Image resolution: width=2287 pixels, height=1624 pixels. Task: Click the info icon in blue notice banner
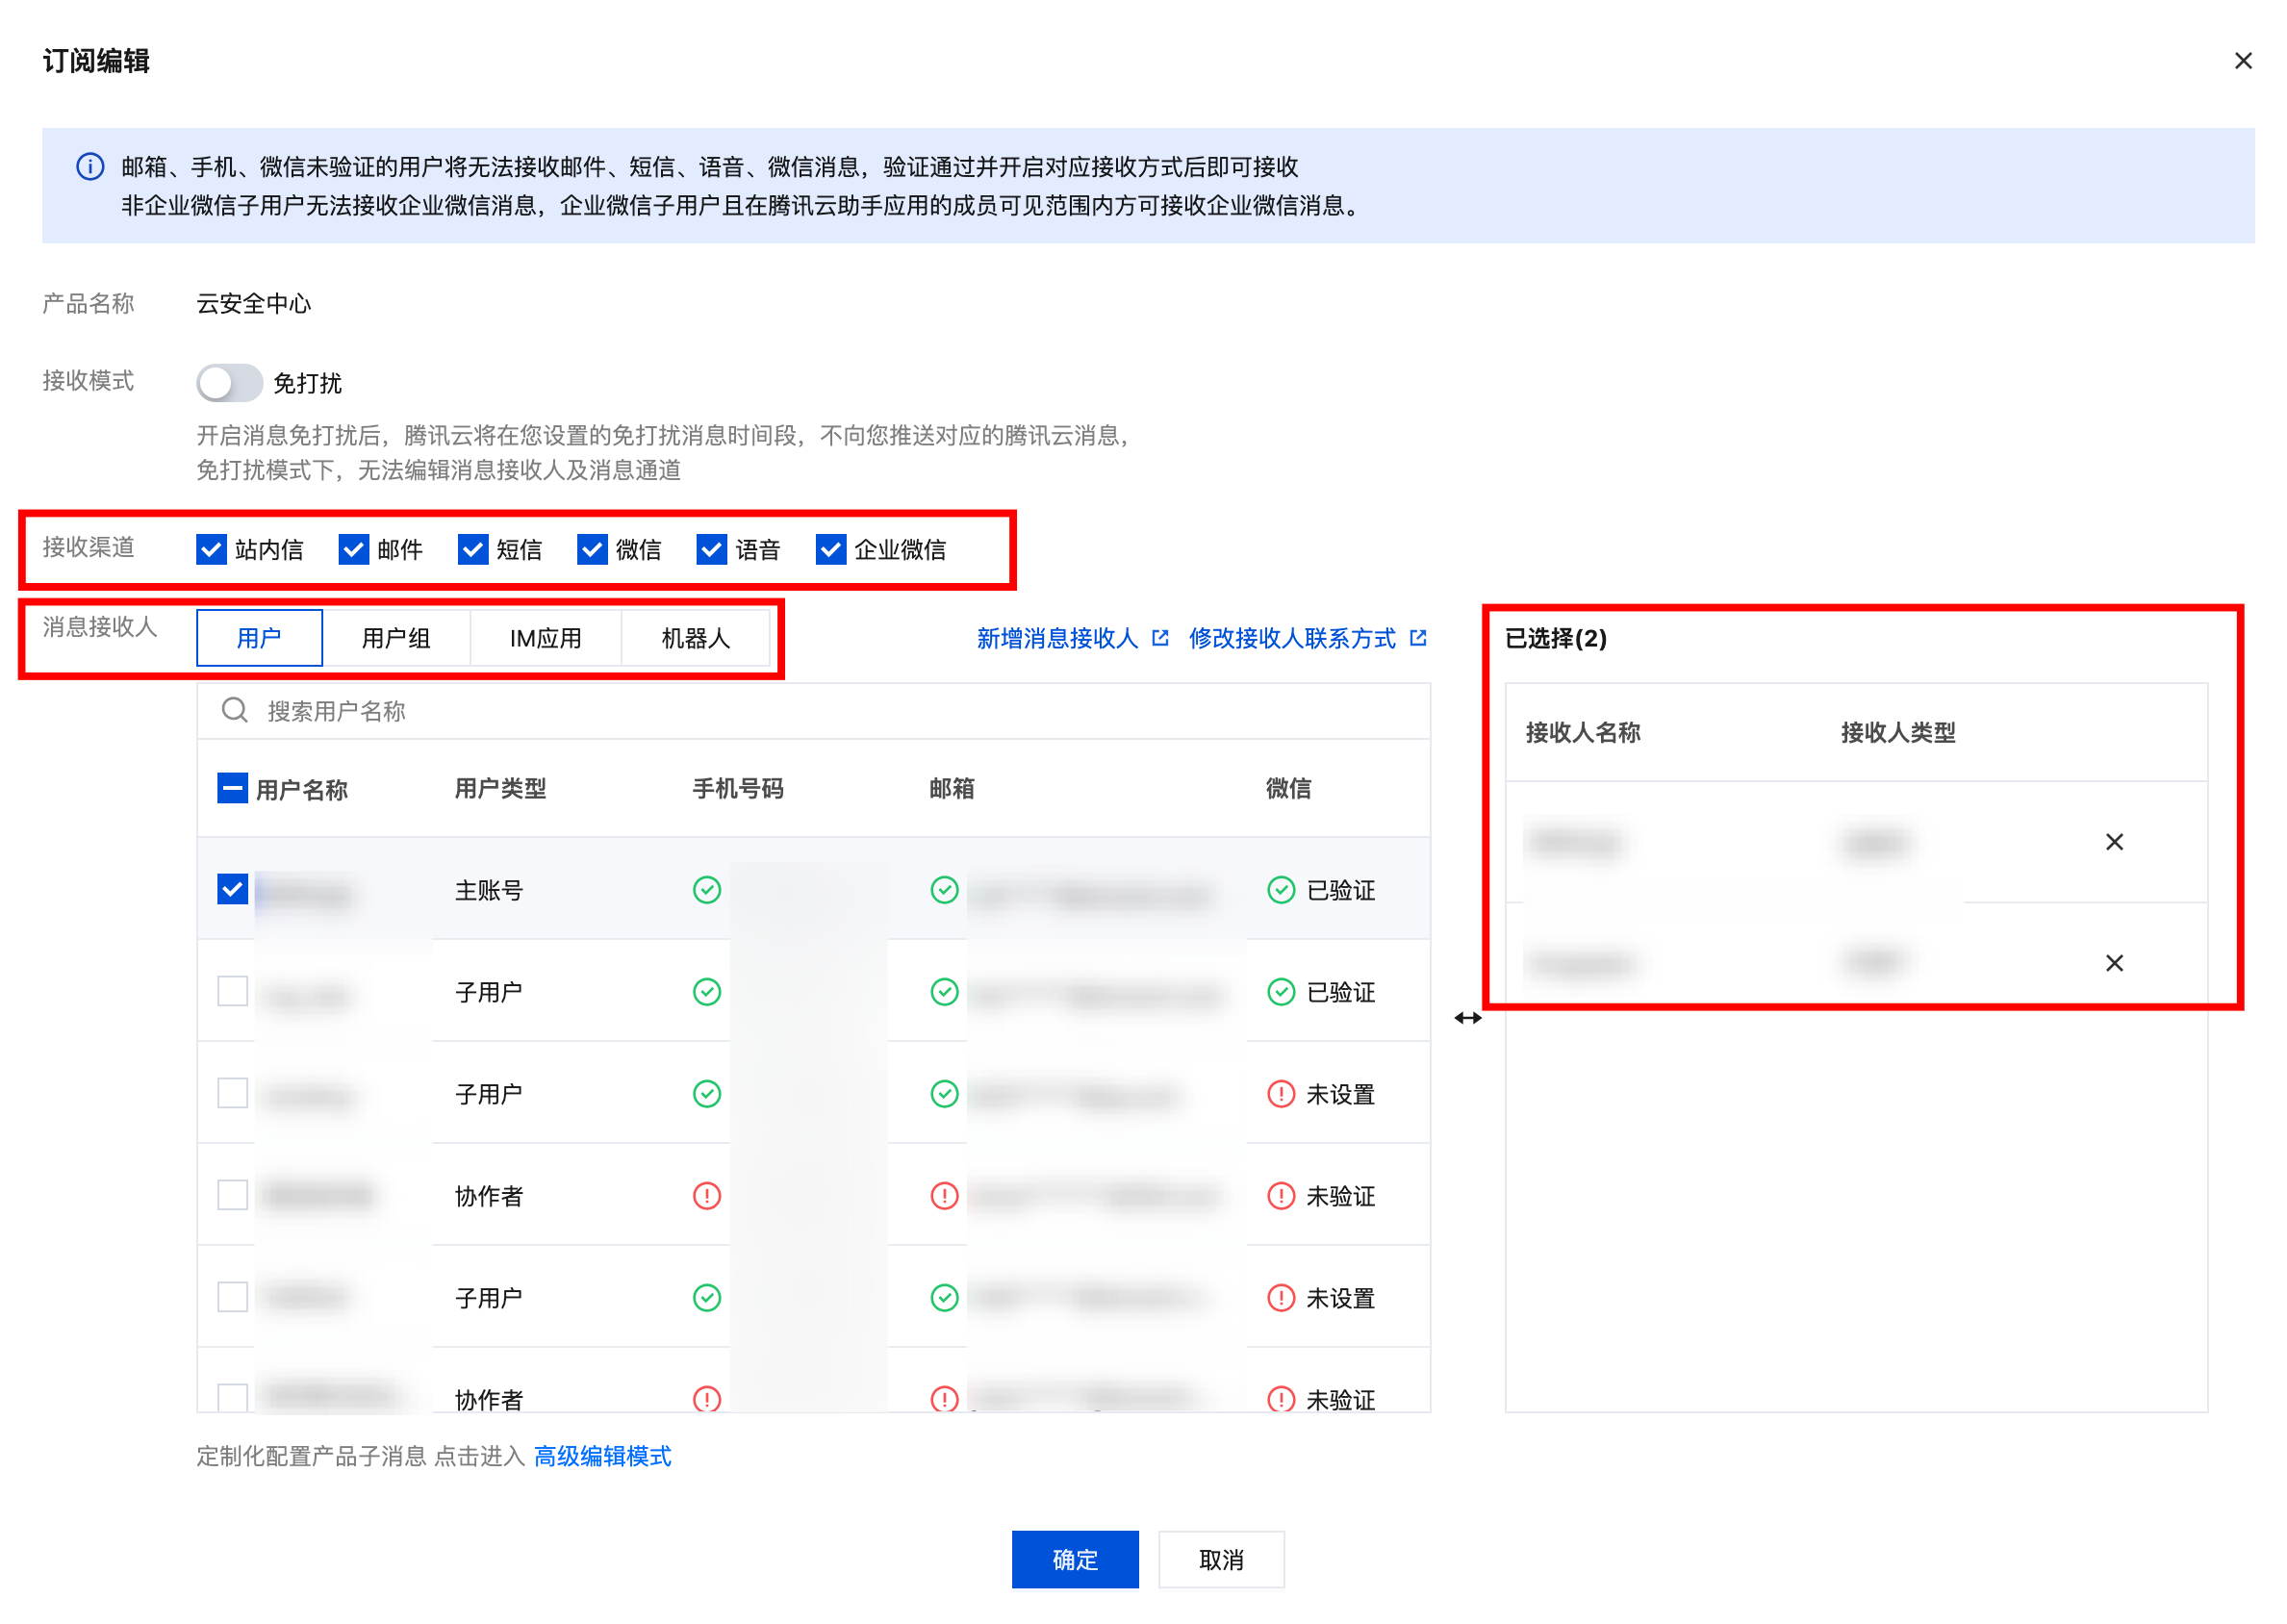coord(90,166)
